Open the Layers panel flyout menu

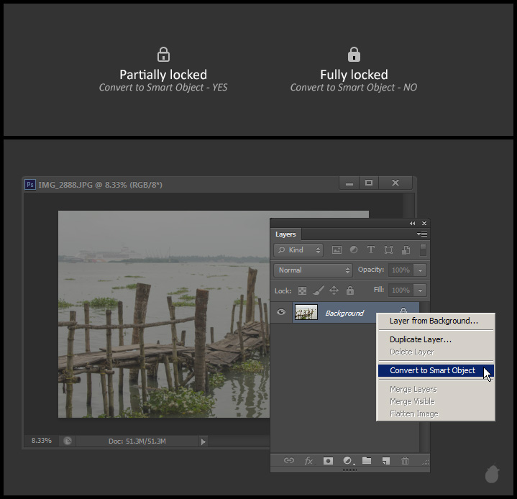423,234
